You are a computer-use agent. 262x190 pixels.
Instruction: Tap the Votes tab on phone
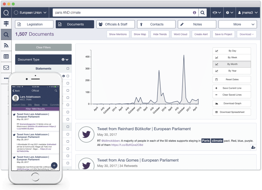pos(45,105)
